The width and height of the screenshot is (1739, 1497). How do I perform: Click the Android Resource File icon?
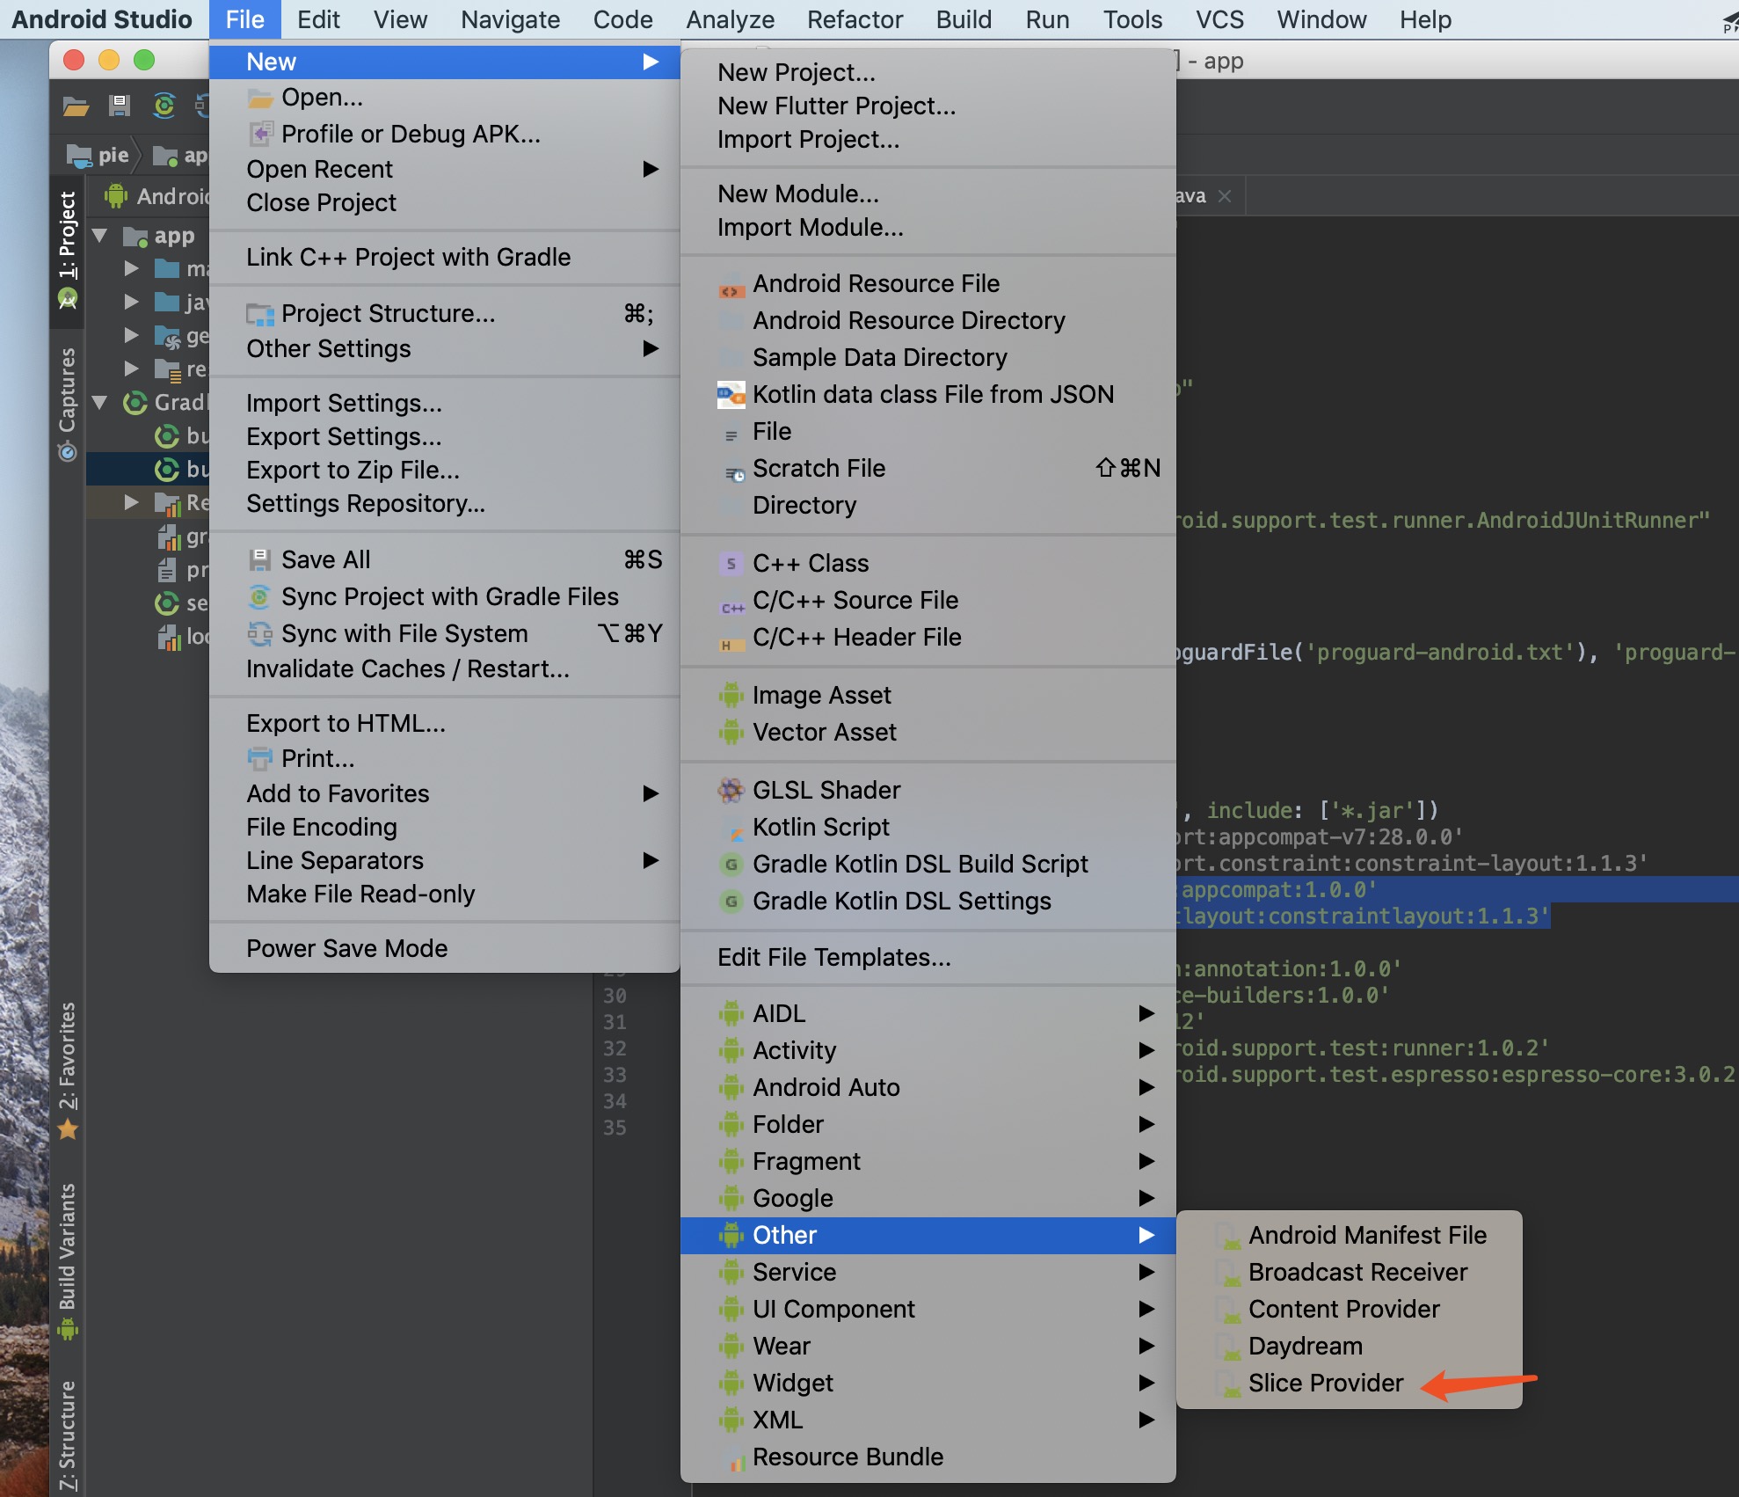tap(730, 285)
